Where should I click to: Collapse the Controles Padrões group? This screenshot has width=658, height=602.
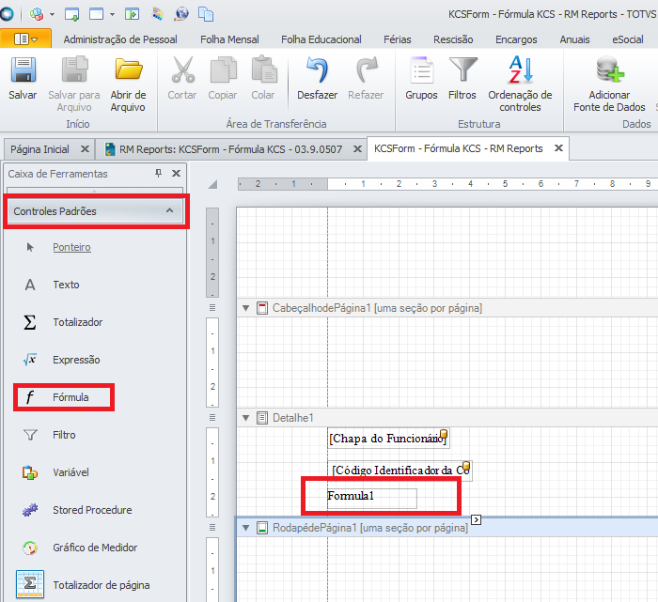(169, 210)
